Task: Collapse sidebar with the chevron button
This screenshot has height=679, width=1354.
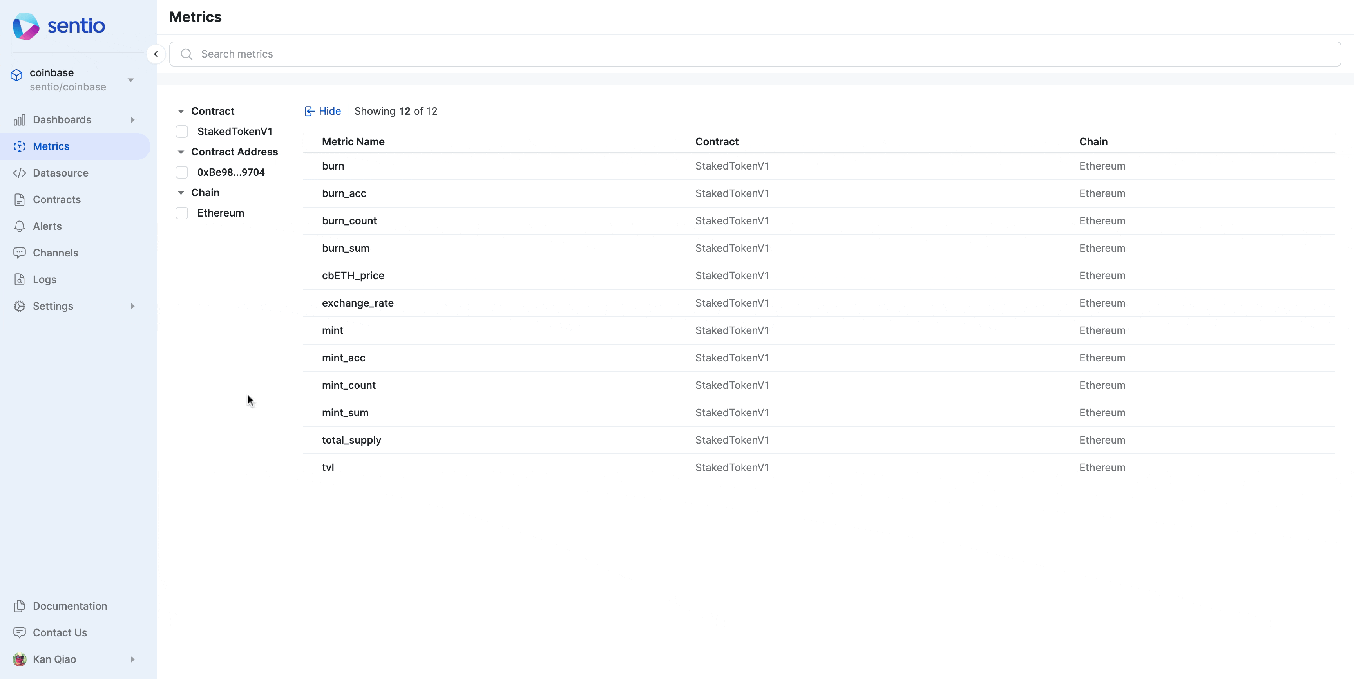Action: [156, 54]
